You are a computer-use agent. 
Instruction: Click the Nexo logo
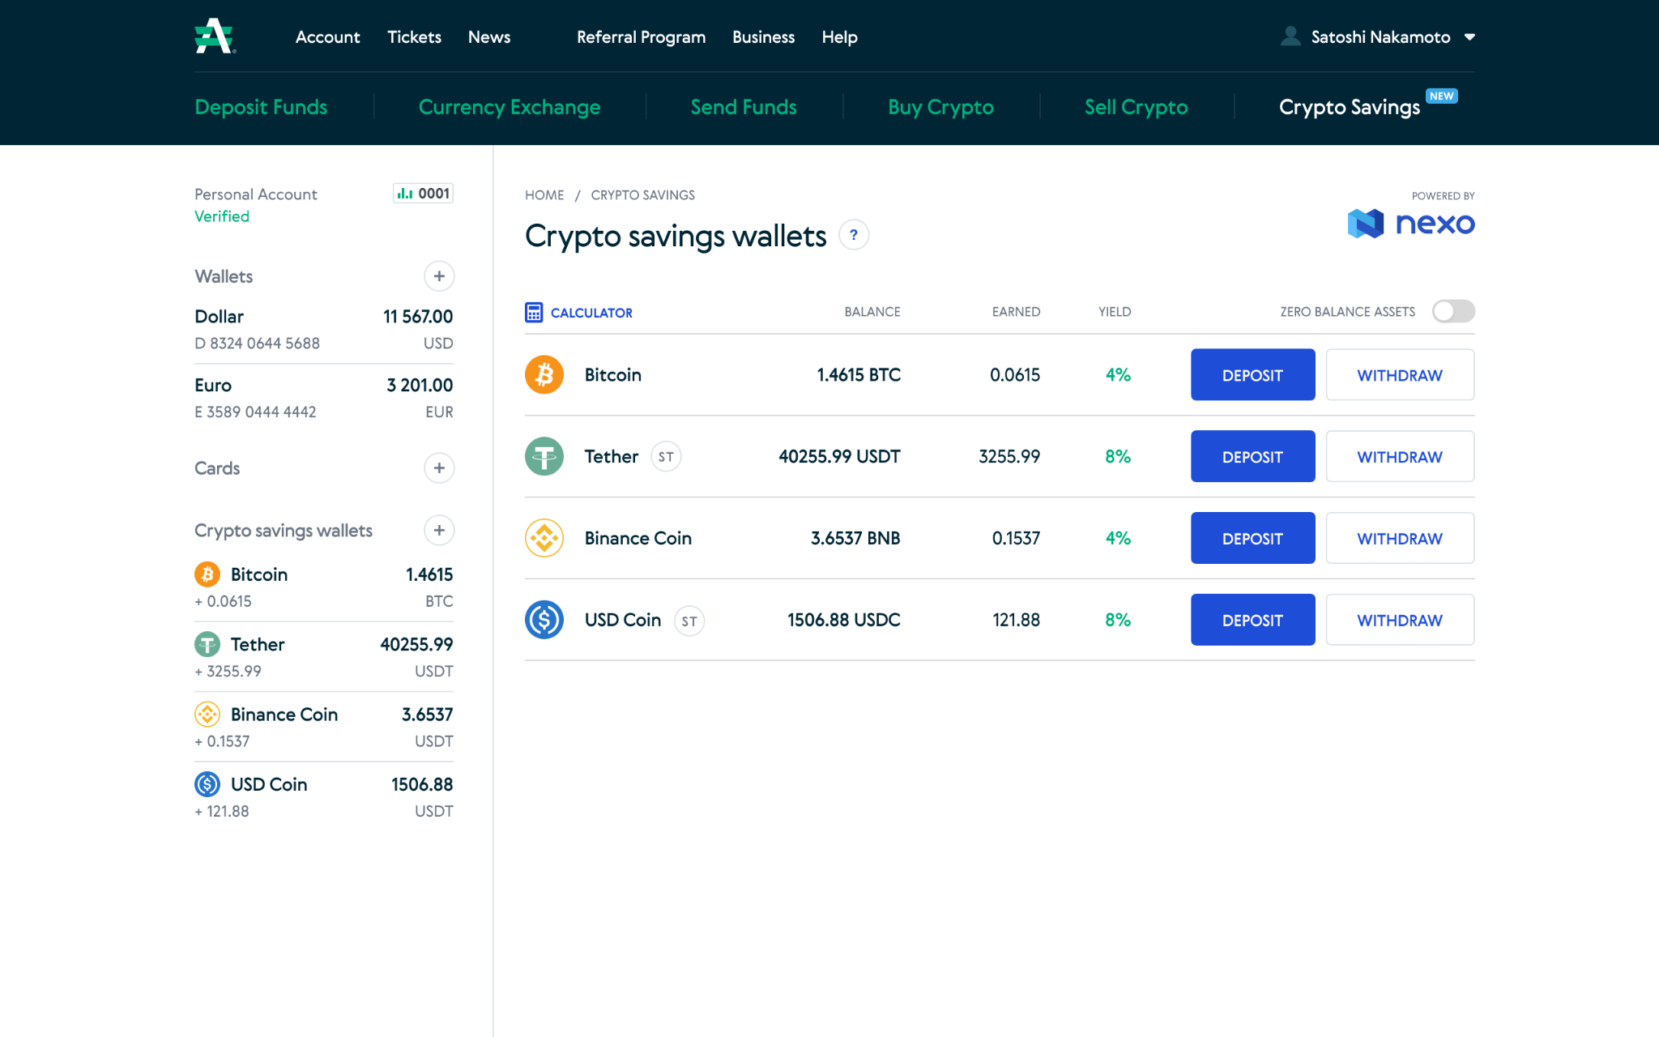(1410, 223)
